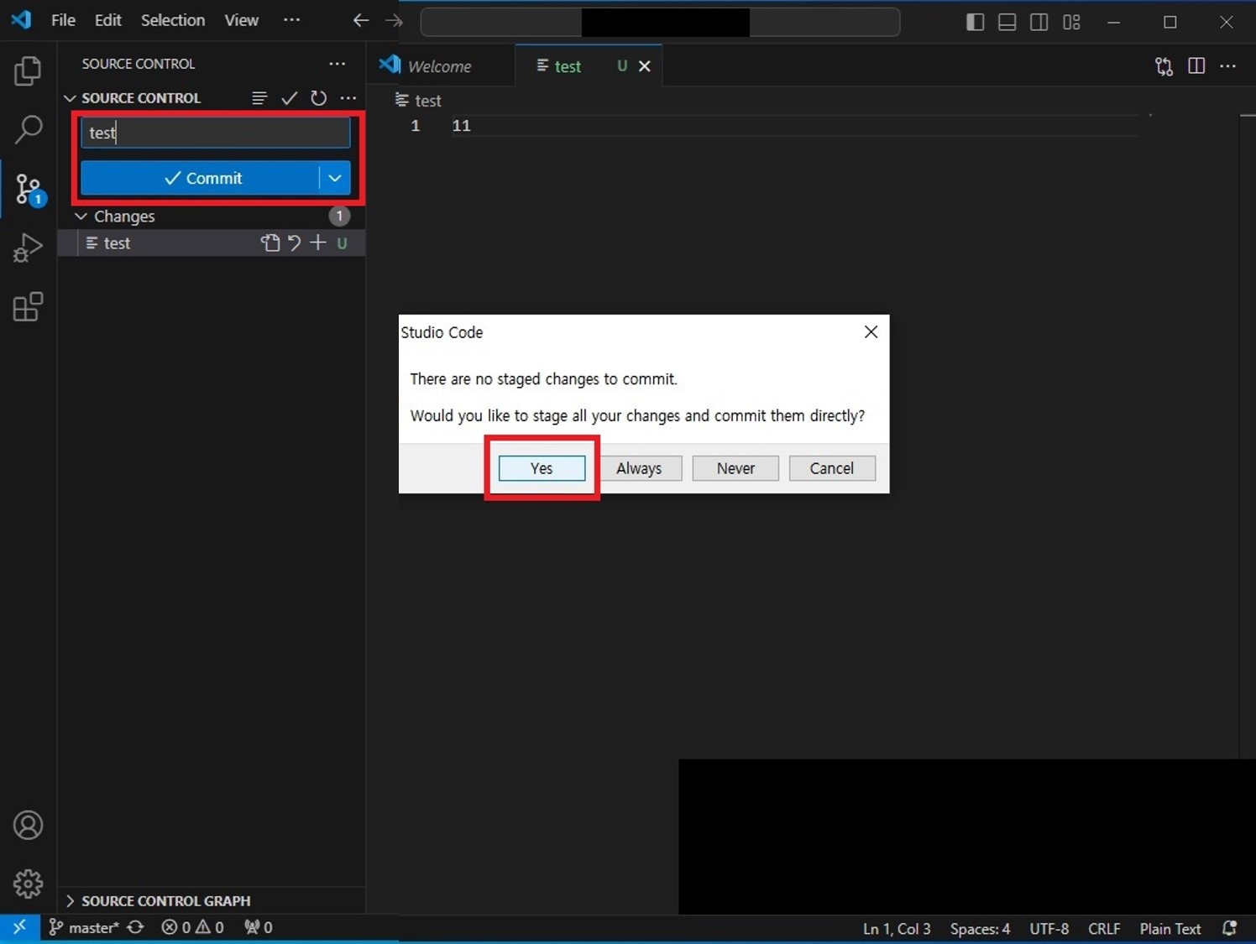The image size is (1256, 944).
Task: Collapse the Changes group
Action: (81, 216)
